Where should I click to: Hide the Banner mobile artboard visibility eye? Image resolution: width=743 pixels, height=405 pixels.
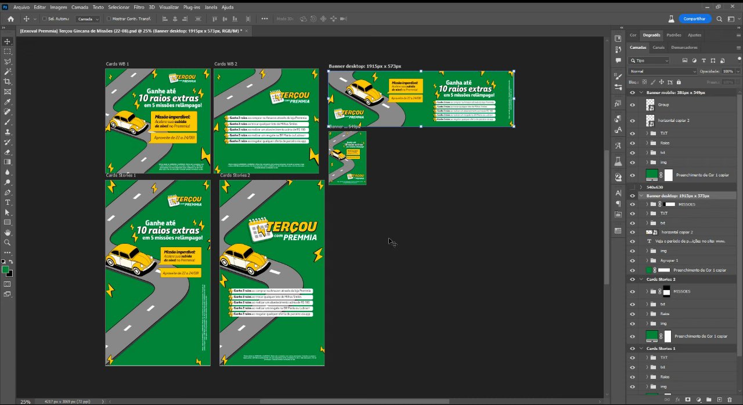pyautogui.click(x=633, y=92)
